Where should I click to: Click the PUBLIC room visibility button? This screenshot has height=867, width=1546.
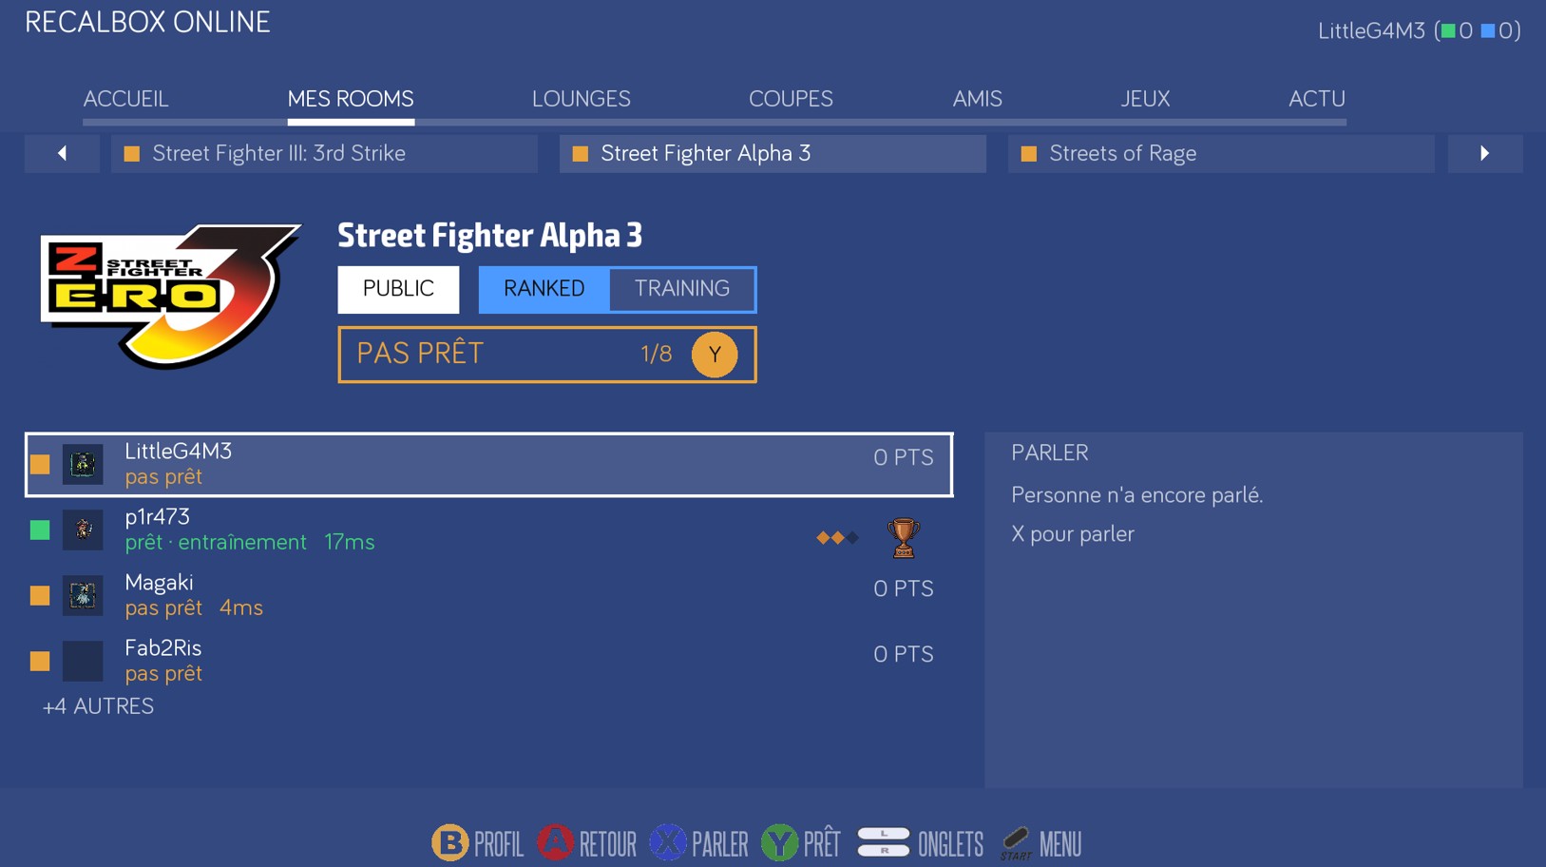pos(398,289)
